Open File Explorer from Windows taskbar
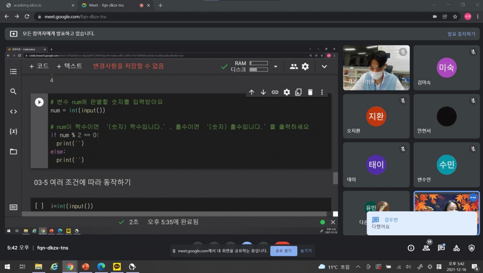The height and width of the screenshot is (273, 483). (x=39, y=267)
